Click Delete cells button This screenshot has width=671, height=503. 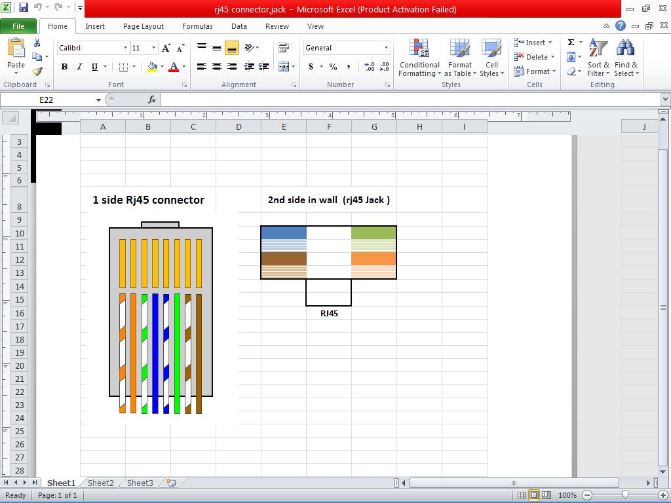pos(534,57)
